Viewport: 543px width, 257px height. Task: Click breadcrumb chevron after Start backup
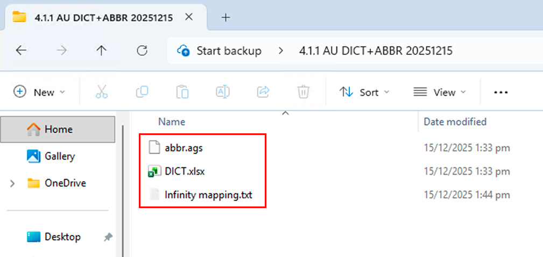[281, 51]
